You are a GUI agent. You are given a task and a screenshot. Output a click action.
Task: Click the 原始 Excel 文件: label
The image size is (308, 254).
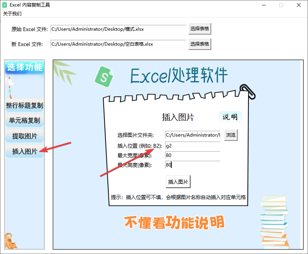click(30, 29)
